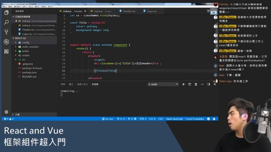Image resolution: width=271 pixels, height=152 pixels.
Task: Open the Search view in activity bar
Action: coord(6,22)
